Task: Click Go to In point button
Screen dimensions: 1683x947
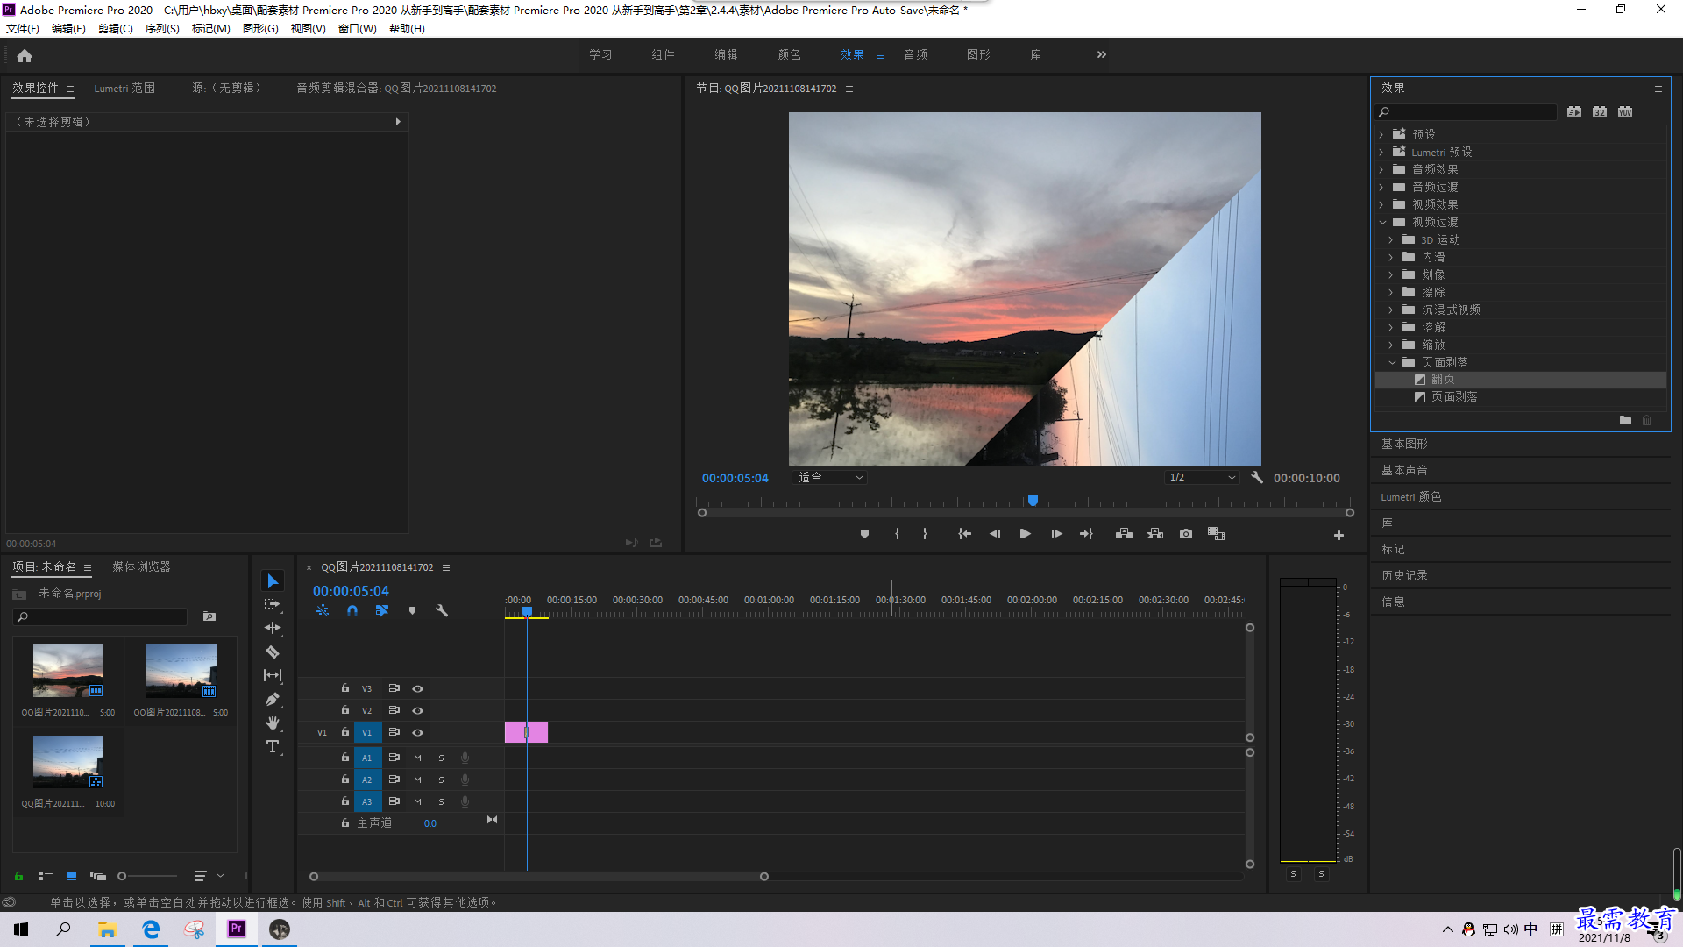Action: [964, 534]
